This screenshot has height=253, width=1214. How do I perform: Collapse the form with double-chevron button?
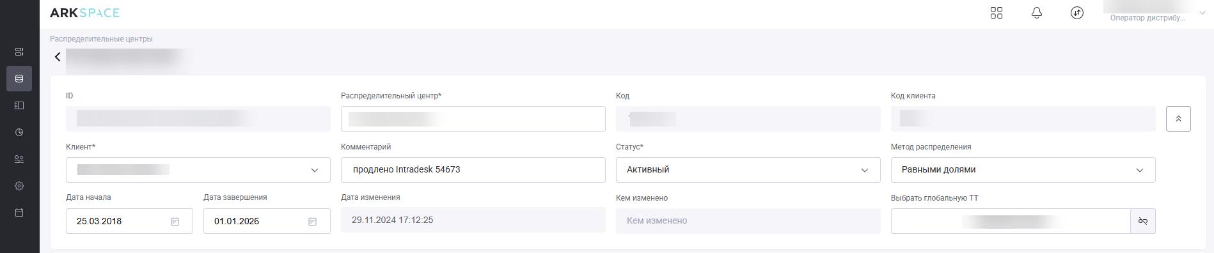(x=1178, y=119)
